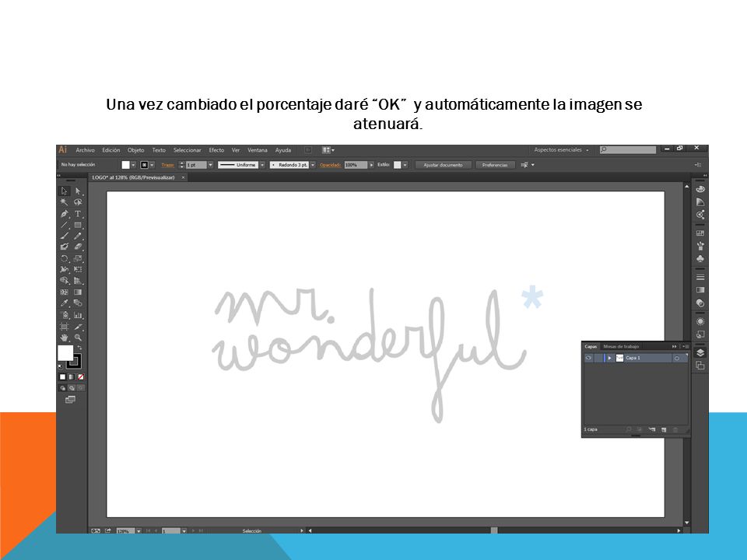Open the zoom level dropdown at bottom
Image resolution: width=747 pixels, height=560 pixels.
tap(139, 530)
